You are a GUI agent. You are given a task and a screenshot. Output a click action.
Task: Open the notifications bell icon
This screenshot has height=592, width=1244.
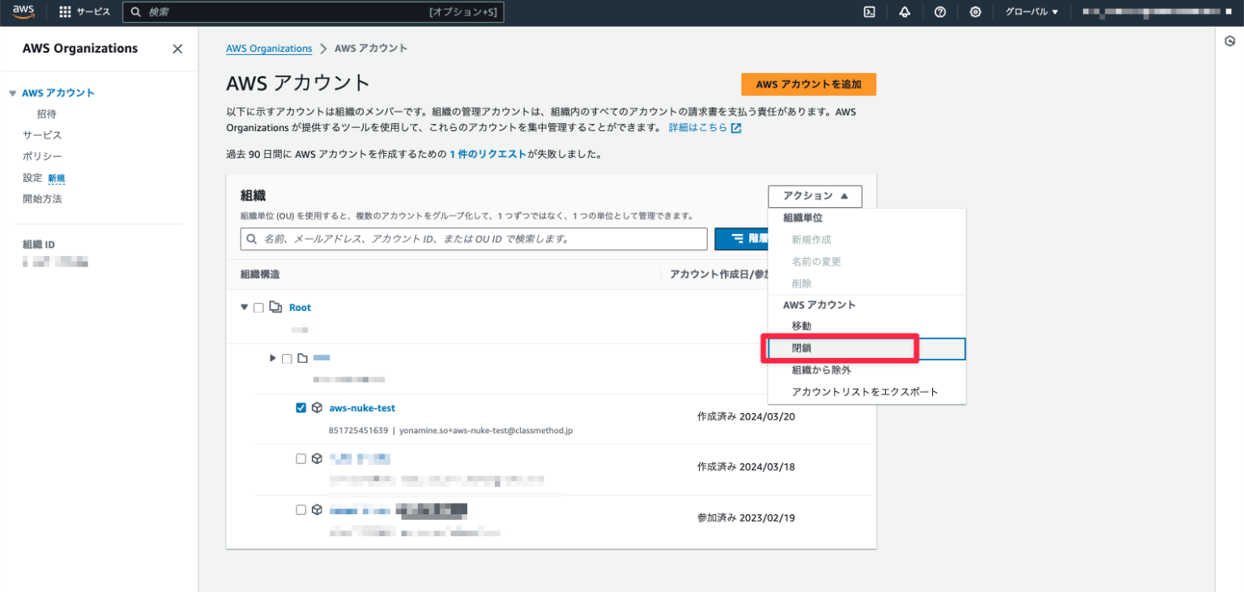point(905,11)
